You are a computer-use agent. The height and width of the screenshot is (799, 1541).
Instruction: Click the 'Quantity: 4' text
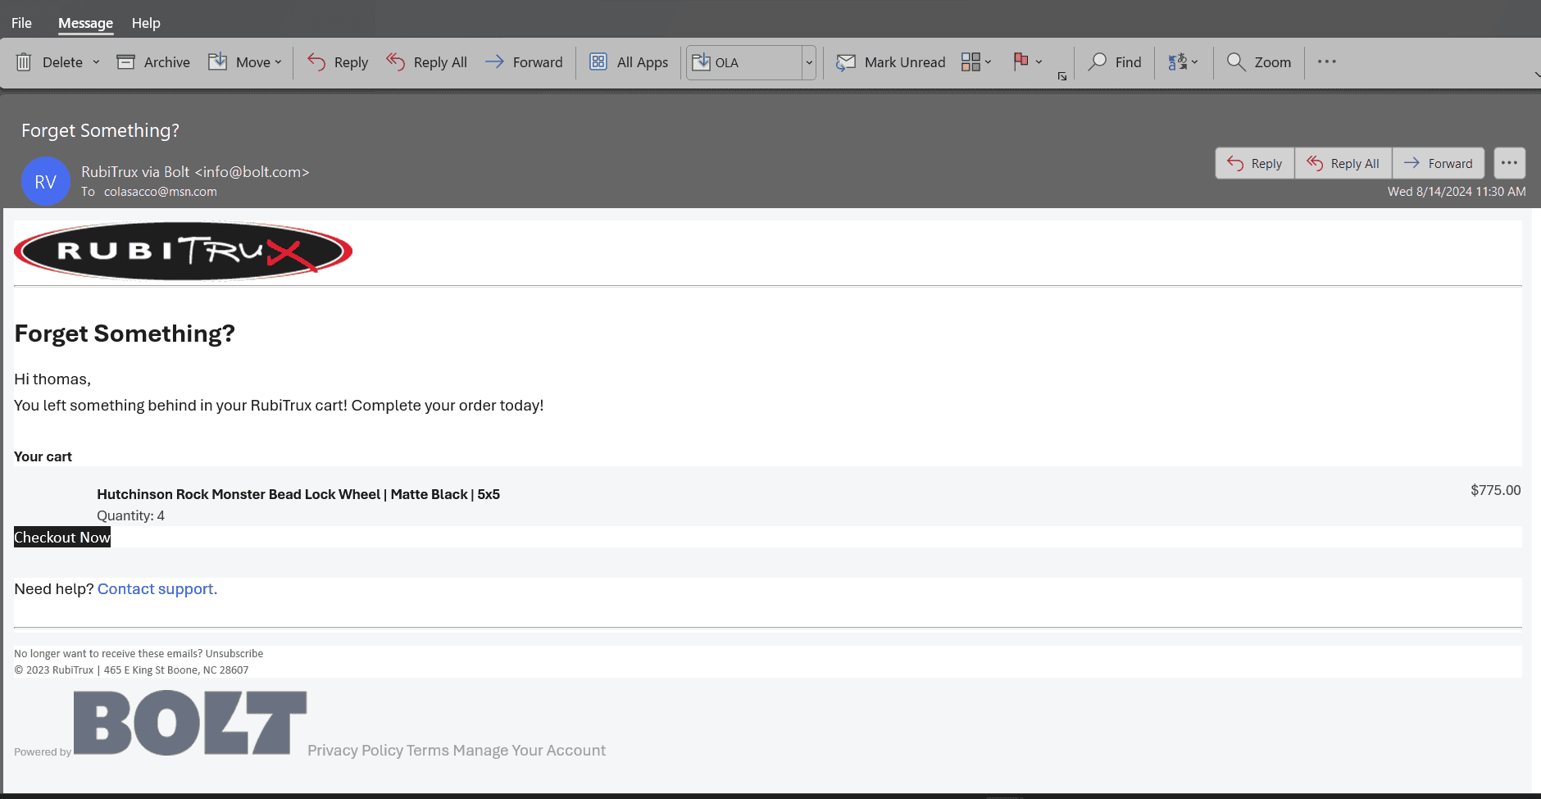(x=131, y=515)
